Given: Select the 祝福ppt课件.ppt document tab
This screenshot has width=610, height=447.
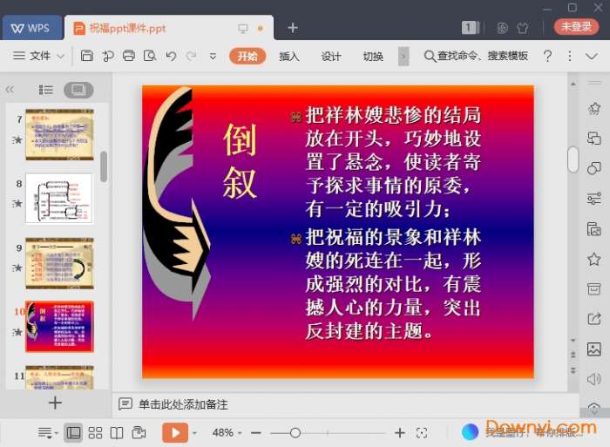Looking at the screenshot, I should pos(127,28).
